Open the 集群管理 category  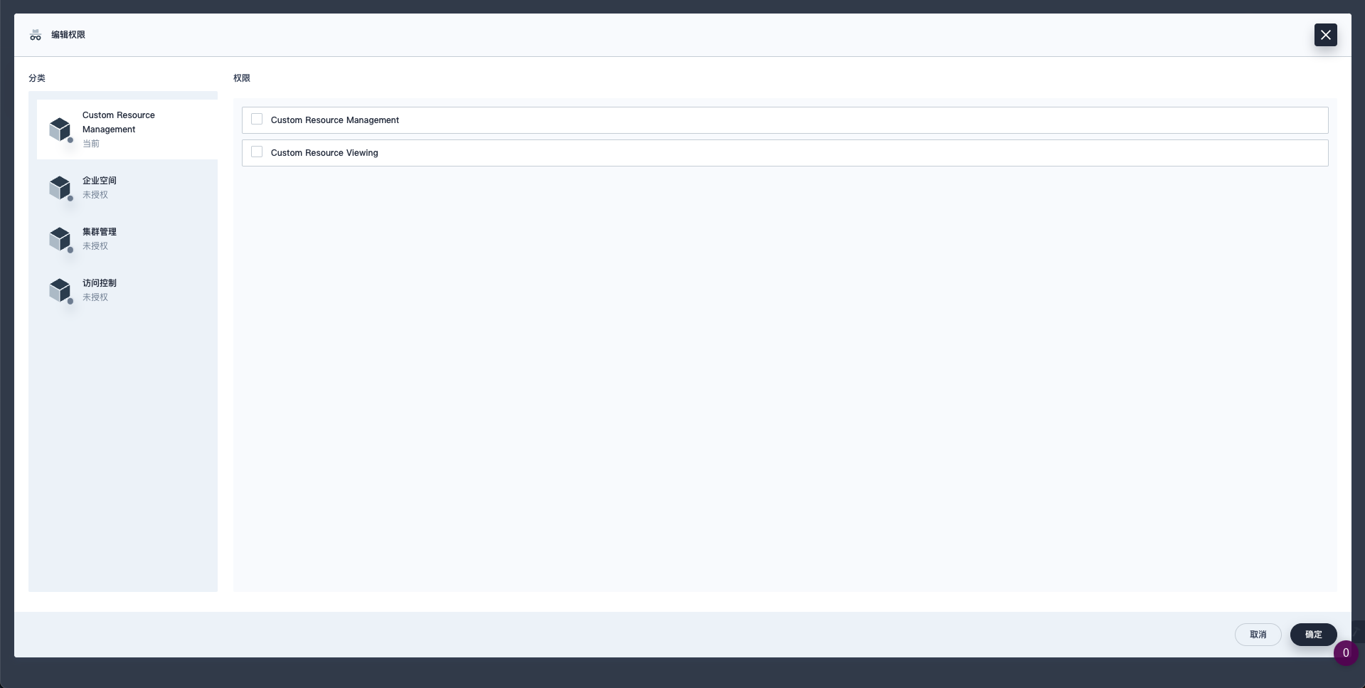127,239
